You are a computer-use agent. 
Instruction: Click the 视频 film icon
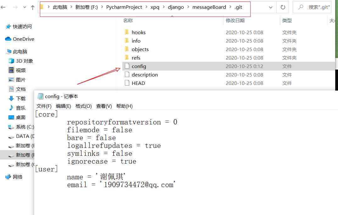[11, 70]
